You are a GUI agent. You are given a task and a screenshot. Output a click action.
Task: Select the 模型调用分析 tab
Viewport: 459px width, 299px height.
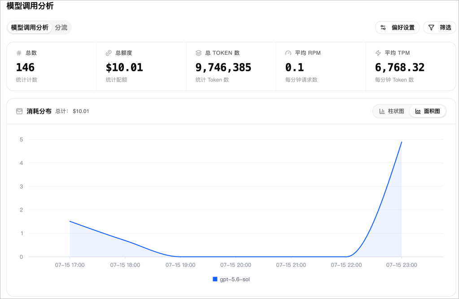coord(30,27)
